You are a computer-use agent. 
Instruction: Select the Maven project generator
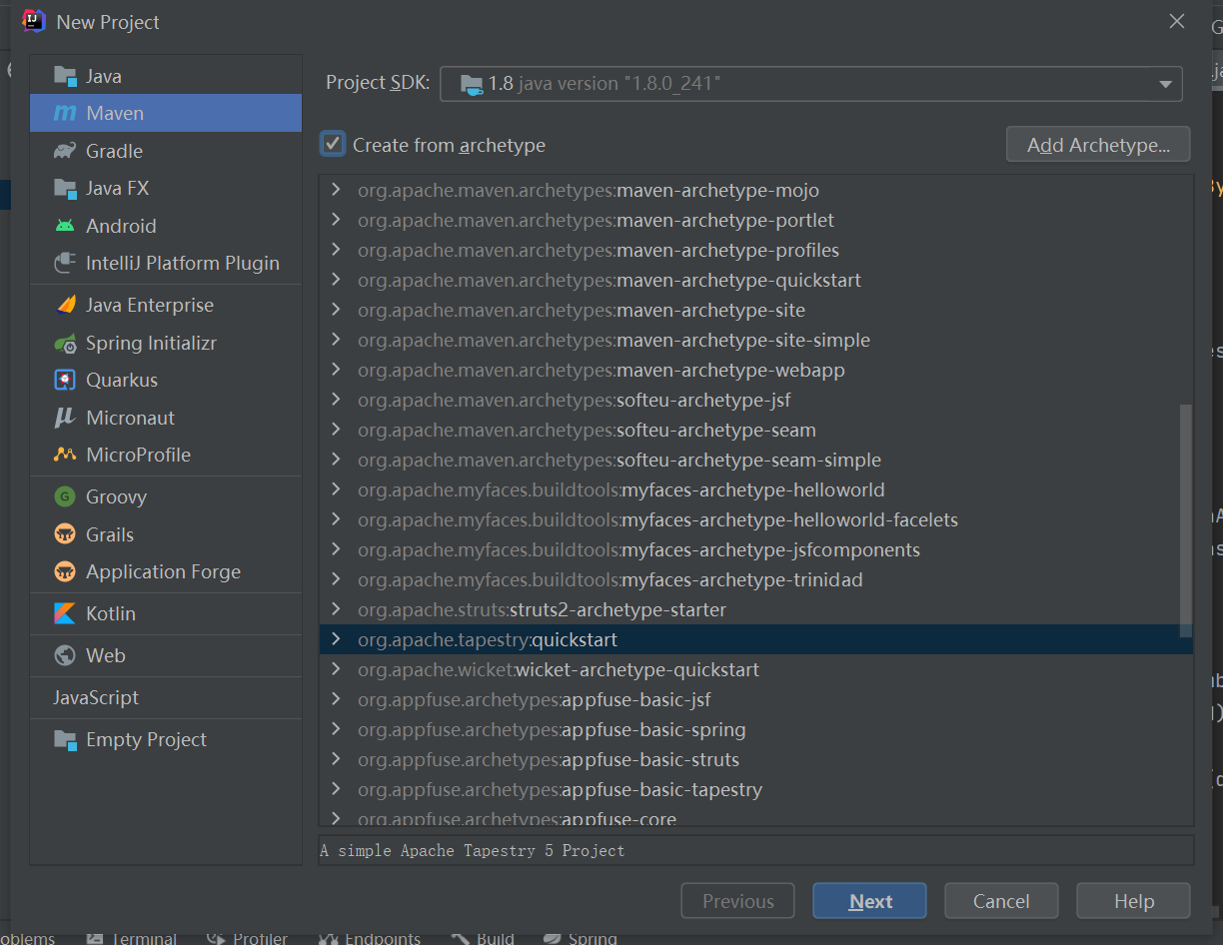coord(113,113)
